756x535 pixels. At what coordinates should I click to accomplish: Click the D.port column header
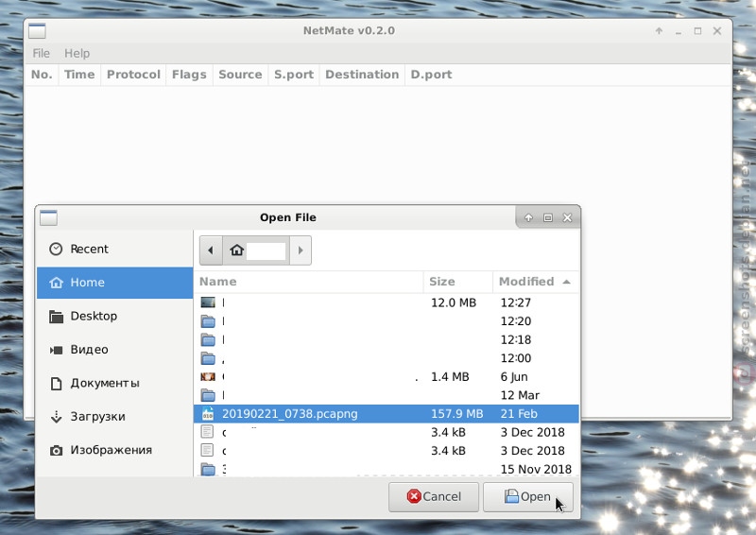pyautogui.click(x=431, y=75)
